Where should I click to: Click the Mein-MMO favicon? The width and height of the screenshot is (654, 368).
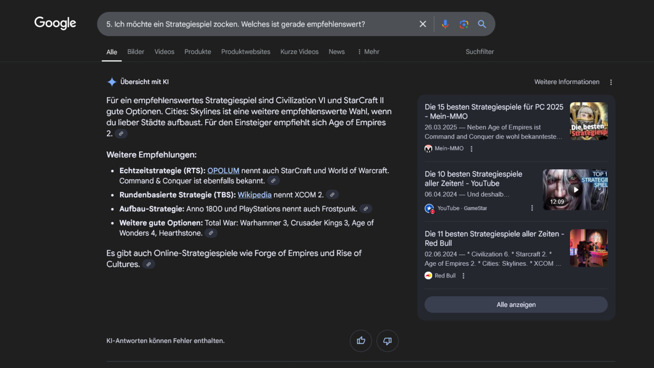tap(428, 149)
